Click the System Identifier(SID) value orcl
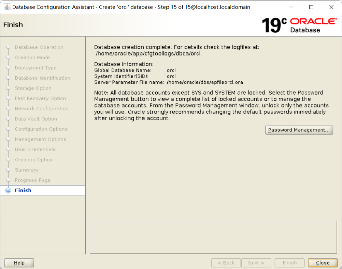Screen dimensions: 342x269 pyautogui.click(x=171, y=76)
